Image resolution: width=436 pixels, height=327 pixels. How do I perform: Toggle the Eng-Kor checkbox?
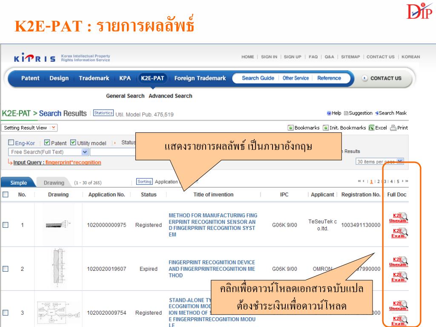coord(11,142)
